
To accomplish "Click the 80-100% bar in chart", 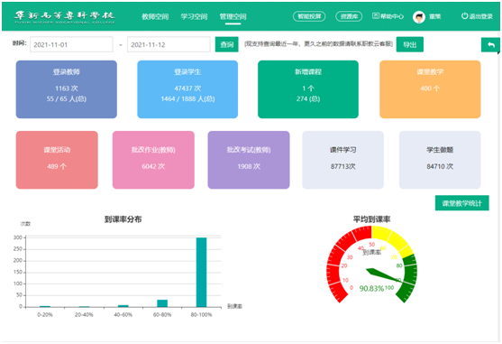I will pos(201,272).
